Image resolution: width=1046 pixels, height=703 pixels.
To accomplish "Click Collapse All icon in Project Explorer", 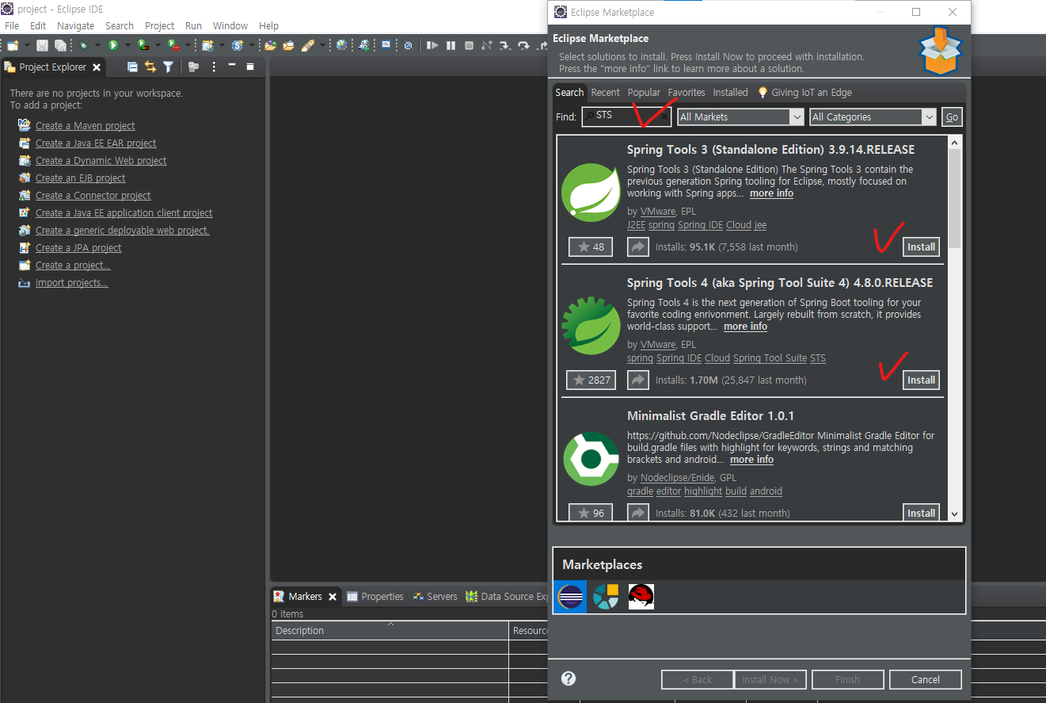I will pos(132,67).
